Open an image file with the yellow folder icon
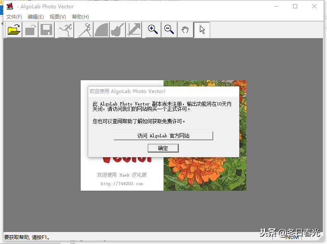Screen dimensions: 327x244 pos(14,30)
